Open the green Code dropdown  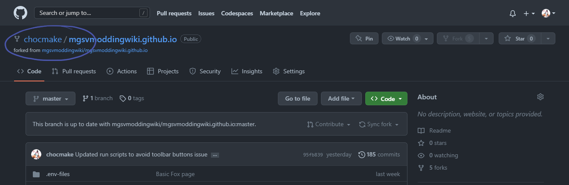[386, 98]
